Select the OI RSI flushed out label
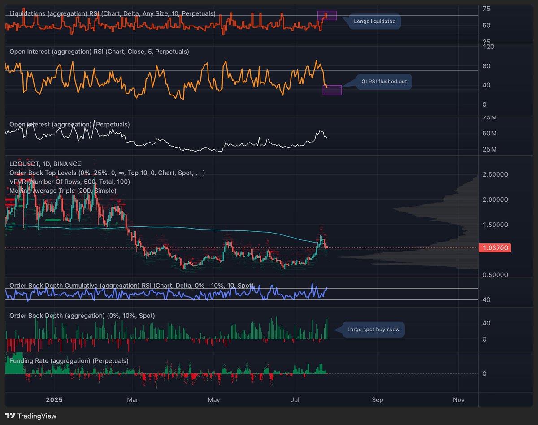Image resolution: width=538 pixels, height=425 pixels. coord(383,82)
